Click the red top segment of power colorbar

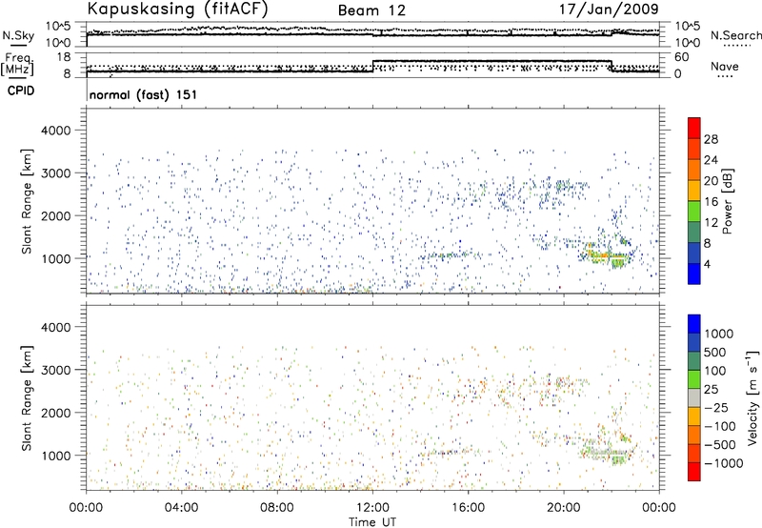694,128
